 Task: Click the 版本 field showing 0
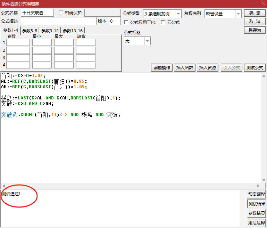(x=115, y=21)
